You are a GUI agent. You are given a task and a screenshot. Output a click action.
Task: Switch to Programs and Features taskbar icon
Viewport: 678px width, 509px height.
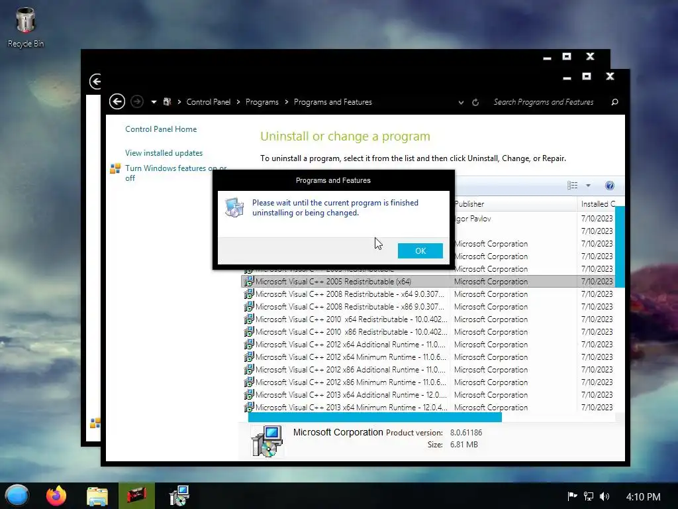(x=179, y=496)
